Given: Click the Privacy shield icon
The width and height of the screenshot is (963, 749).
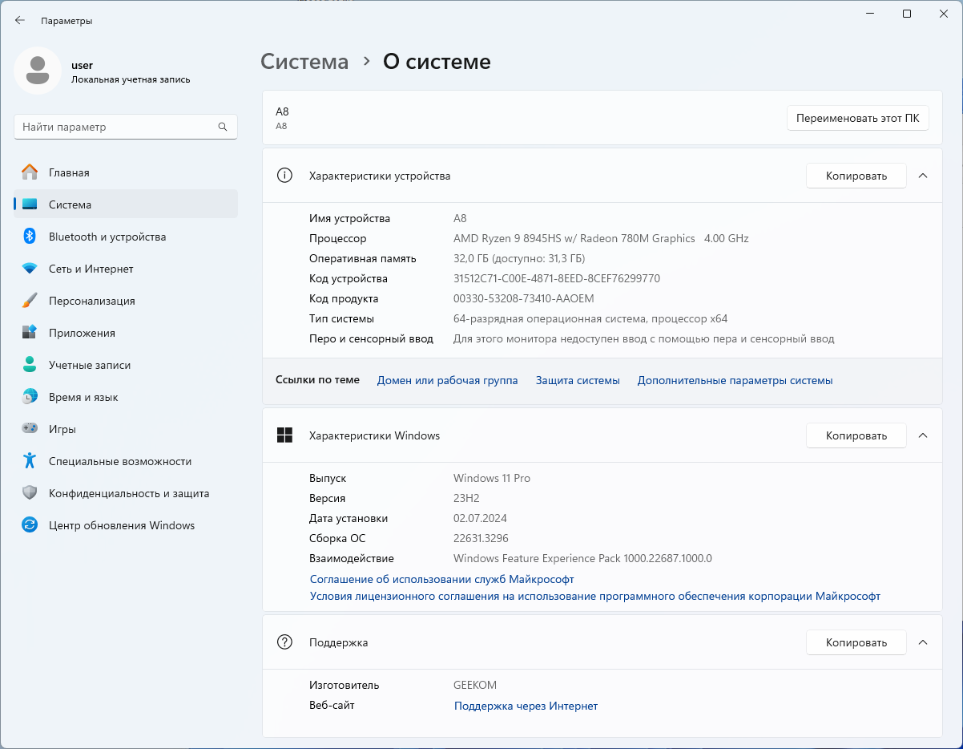Looking at the screenshot, I should 30,493.
